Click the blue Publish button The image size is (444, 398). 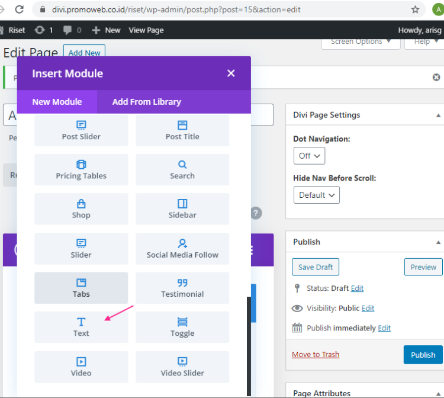click(x=423, y=355)
